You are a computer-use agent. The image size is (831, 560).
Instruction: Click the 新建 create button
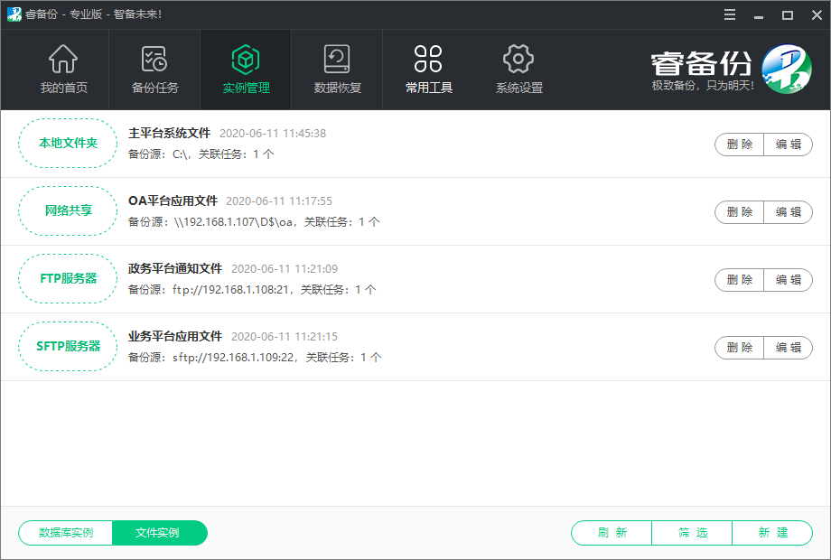(772, 533)
